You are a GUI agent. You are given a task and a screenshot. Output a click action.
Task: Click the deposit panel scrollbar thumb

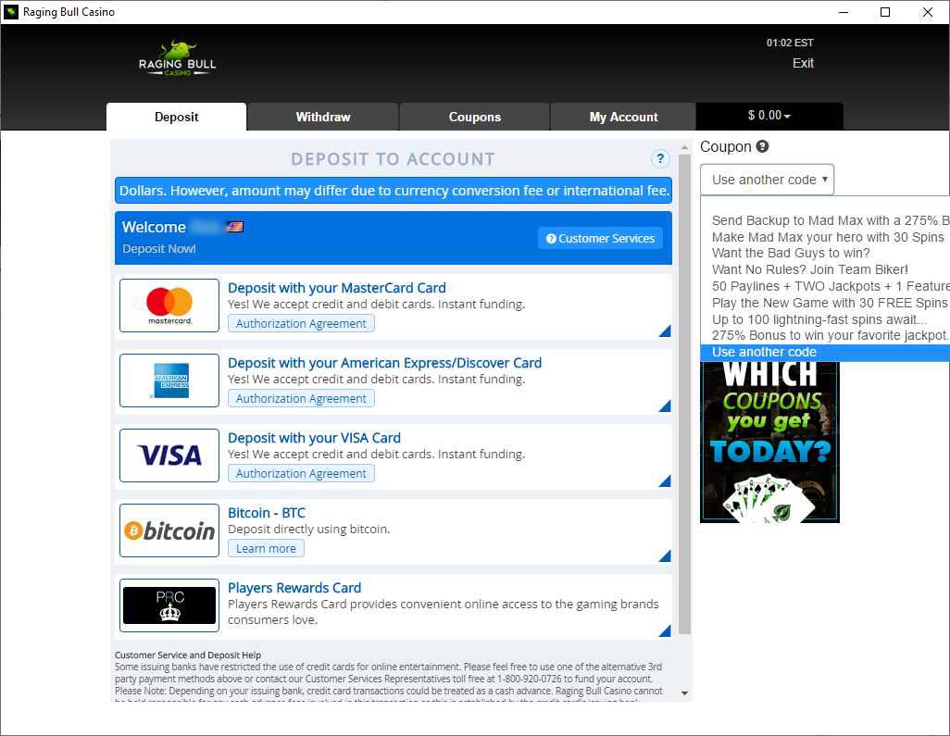684,393
